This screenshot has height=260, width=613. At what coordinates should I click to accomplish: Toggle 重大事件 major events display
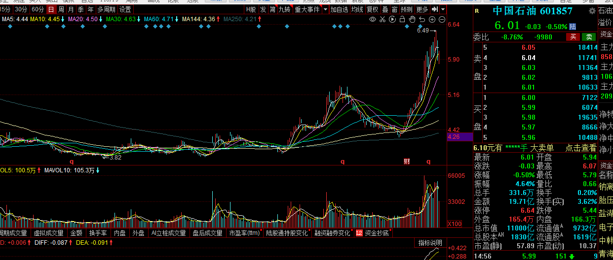(x=307, y=9)
